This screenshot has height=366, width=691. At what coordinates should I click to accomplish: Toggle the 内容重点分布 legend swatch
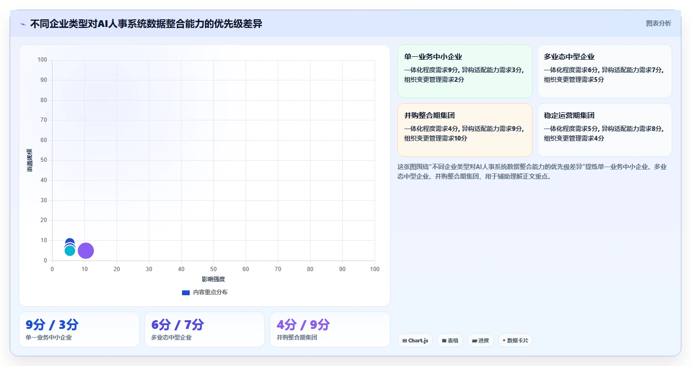186,292
